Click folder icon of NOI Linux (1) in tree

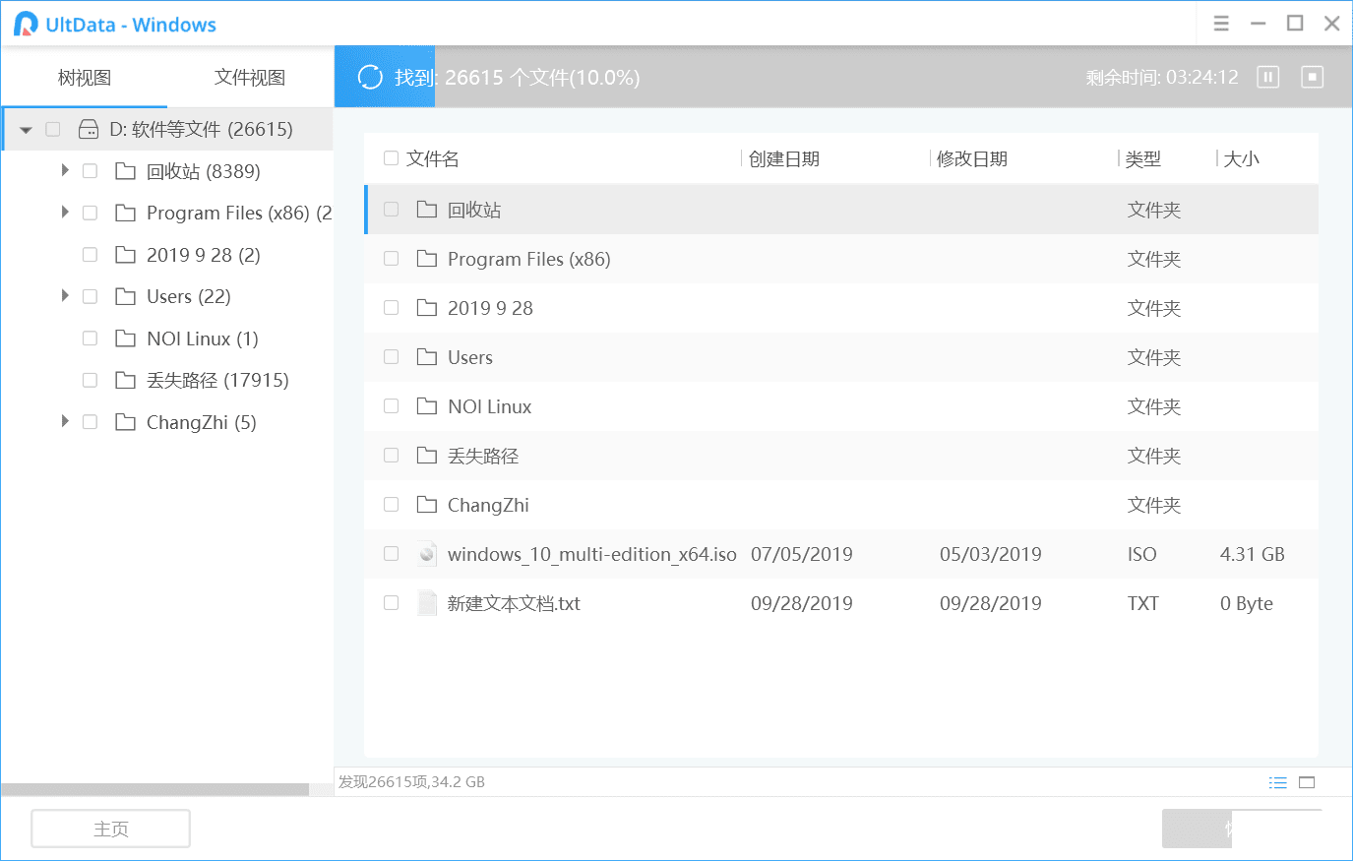point(126,338)
